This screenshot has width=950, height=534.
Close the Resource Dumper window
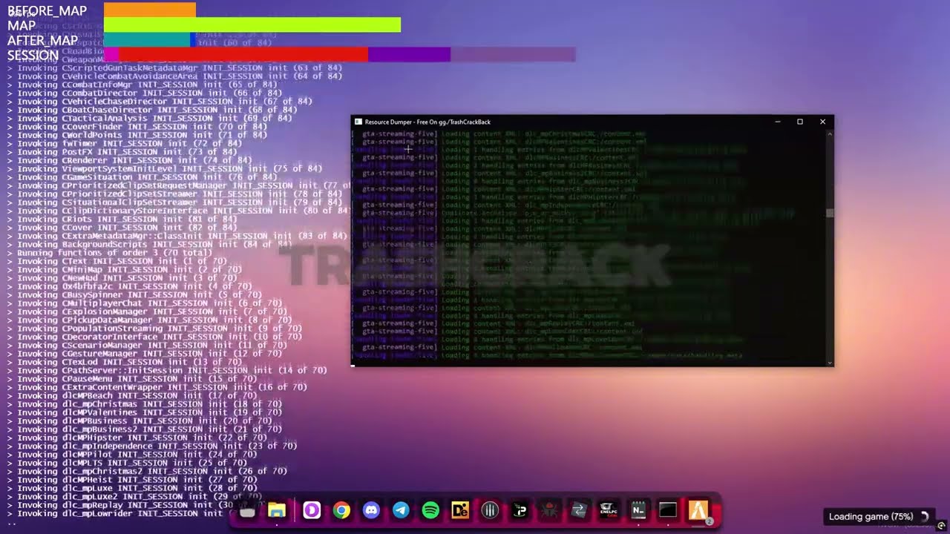click(822, 122)
